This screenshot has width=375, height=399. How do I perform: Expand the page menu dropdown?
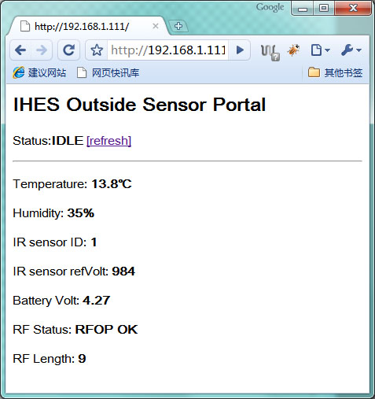[x=320, y=50]
